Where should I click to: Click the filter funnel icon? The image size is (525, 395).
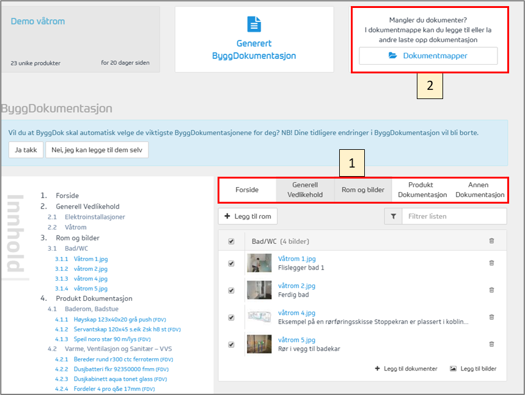(x=393, y=216)
